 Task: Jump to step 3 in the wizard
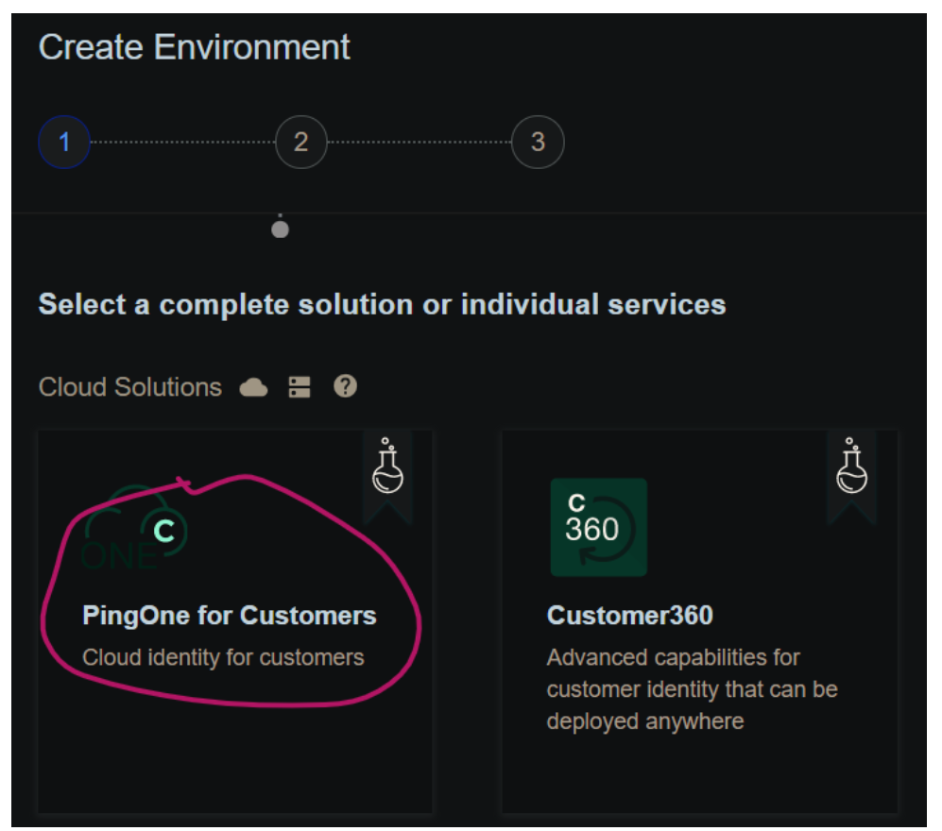(x=538, y=143)
